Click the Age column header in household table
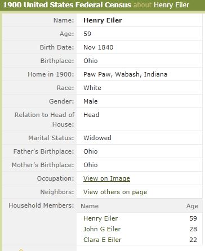 click(x=192, y=206)
